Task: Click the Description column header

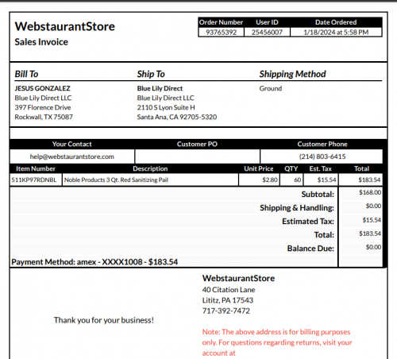Action: (x=150, y=168)
